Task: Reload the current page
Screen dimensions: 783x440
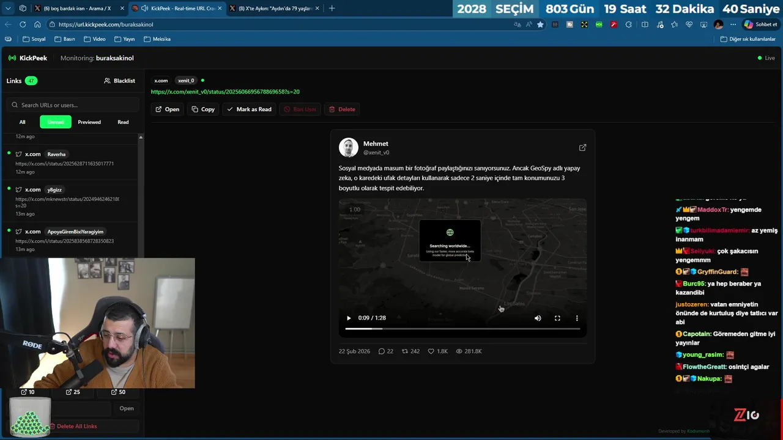Action: (x=23, y=24)
